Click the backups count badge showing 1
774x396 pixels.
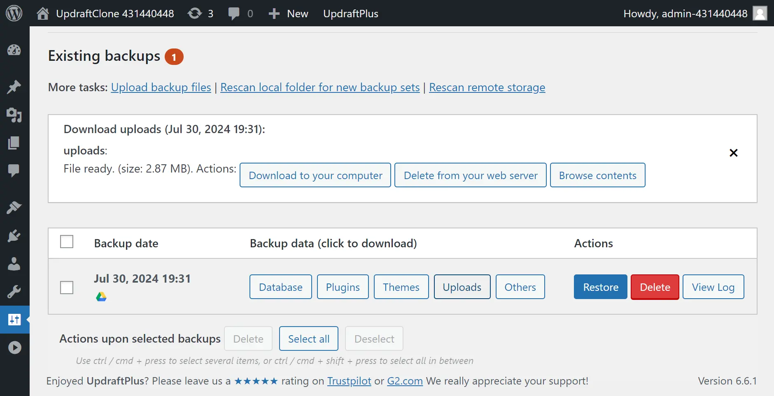174,57
